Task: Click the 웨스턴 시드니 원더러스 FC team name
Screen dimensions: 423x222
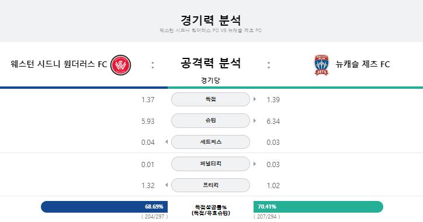Action: (x=59, y=64)
